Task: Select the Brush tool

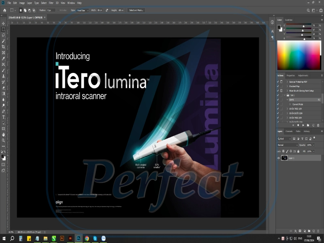Action: click(4, 70)
